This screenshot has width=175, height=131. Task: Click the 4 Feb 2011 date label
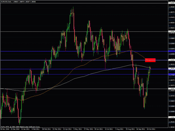36,129
